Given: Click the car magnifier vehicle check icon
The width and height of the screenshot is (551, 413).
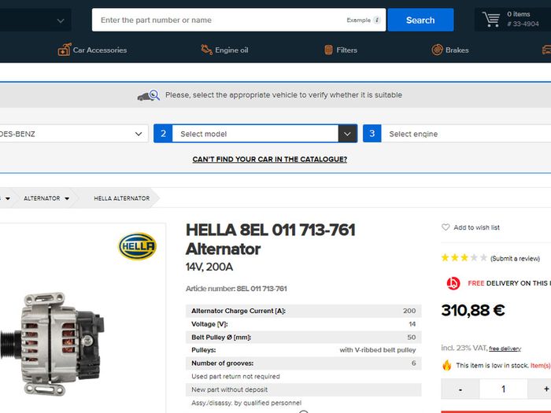Looking at the screenshot, I should (148, 95).
